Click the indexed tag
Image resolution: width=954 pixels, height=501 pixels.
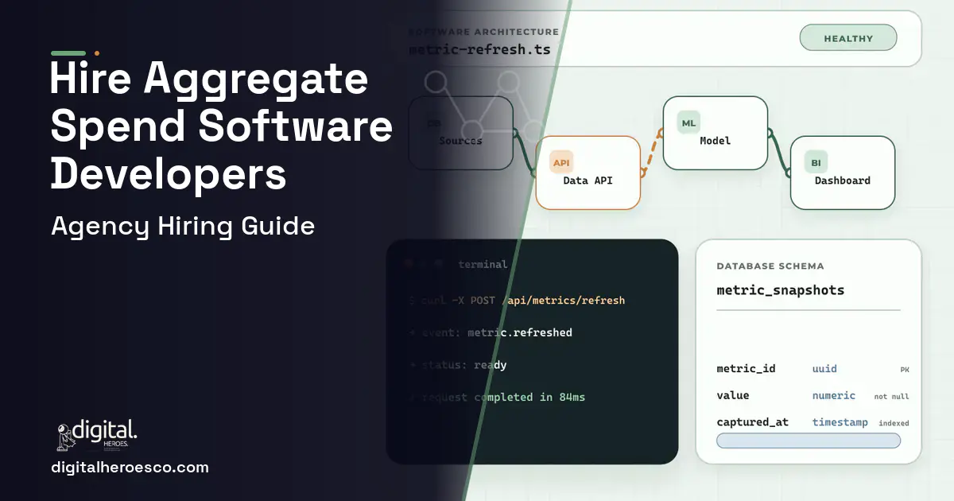pos(894,423)
